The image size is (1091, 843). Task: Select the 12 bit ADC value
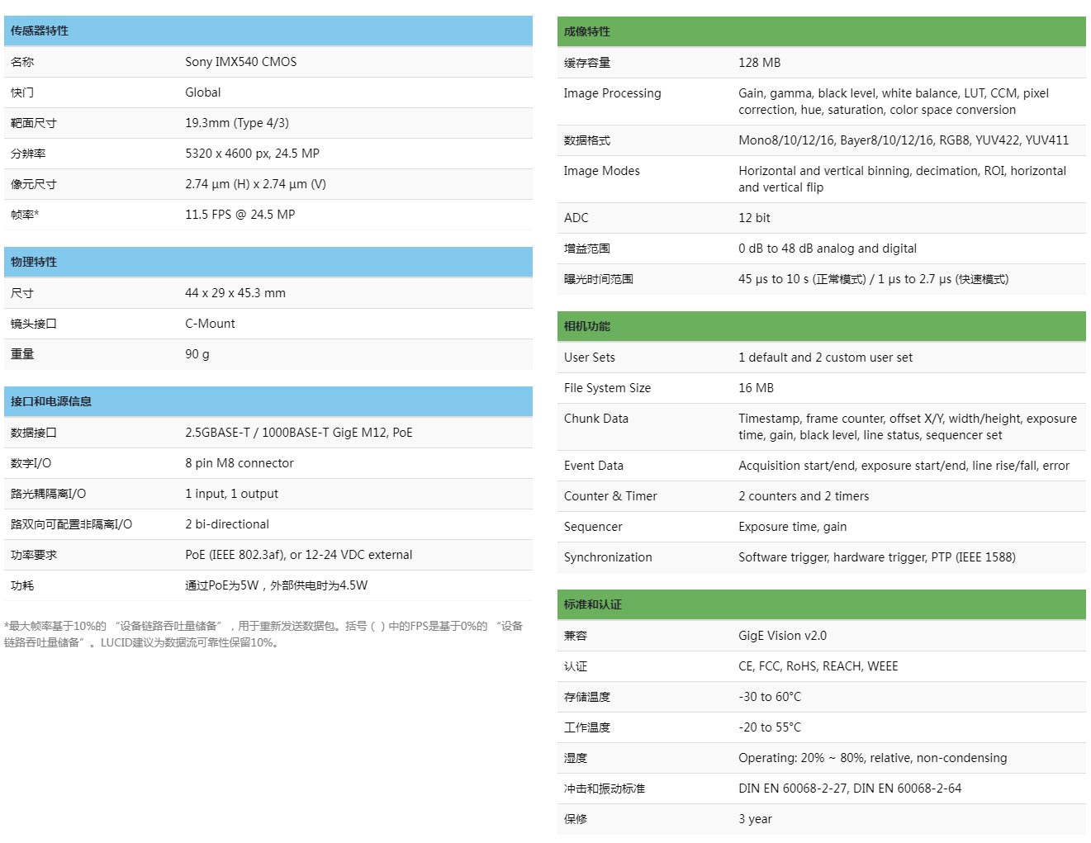[754, 218]
